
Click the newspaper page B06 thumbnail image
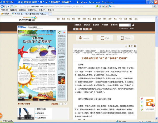pyautogui.click(x=43, y=66)
